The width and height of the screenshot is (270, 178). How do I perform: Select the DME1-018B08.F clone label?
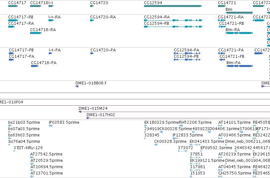pos(91,83)
